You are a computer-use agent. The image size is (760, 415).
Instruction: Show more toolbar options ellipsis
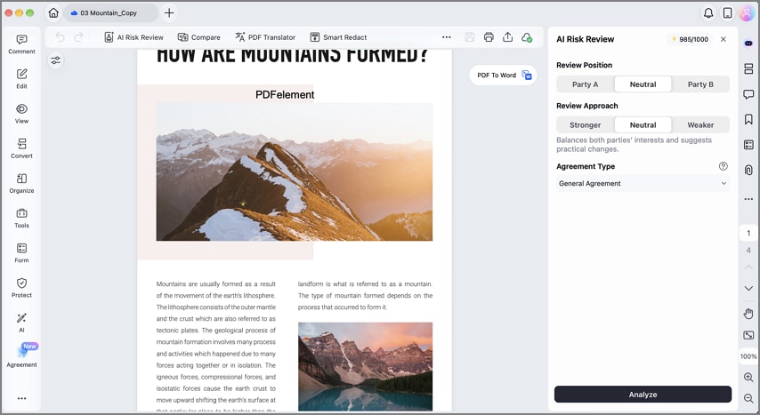[x=447, y=37]
